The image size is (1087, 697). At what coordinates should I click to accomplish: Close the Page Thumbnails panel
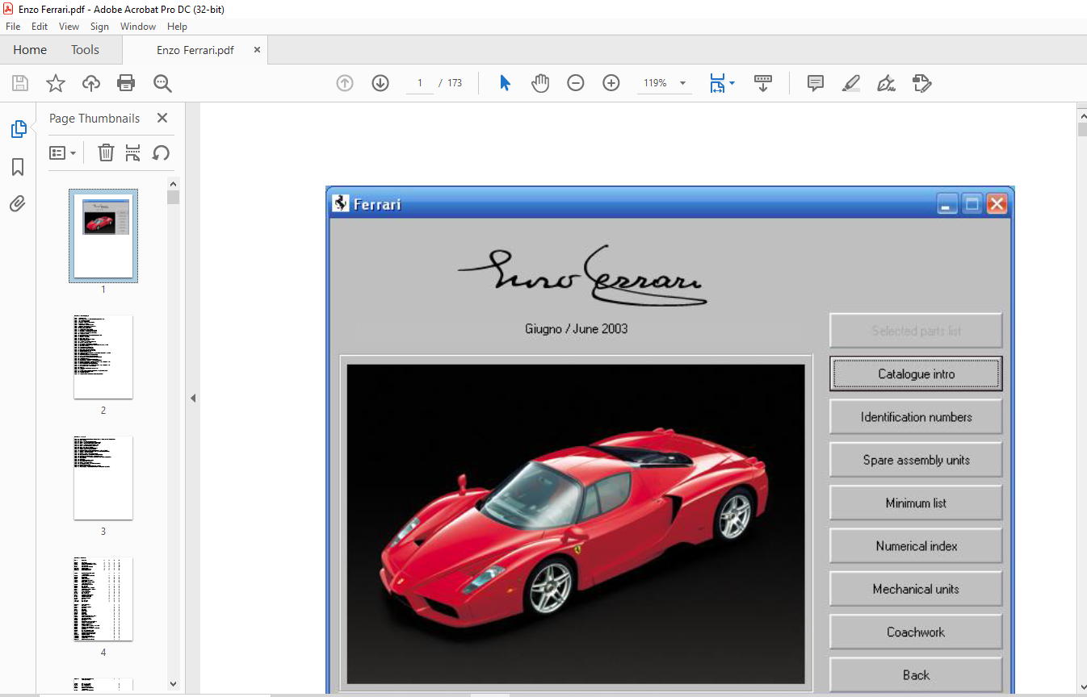click(x=162, y=118)
